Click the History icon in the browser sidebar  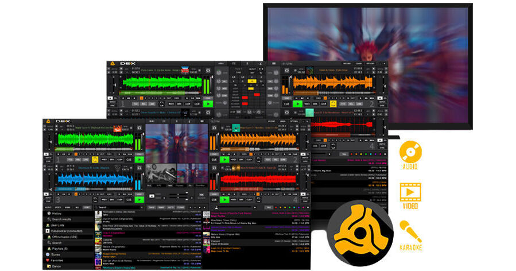pos(47,213)
